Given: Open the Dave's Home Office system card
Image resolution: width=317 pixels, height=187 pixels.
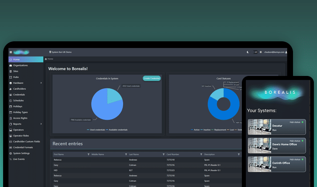Looking at the screenshot, I should click(277, 145).
